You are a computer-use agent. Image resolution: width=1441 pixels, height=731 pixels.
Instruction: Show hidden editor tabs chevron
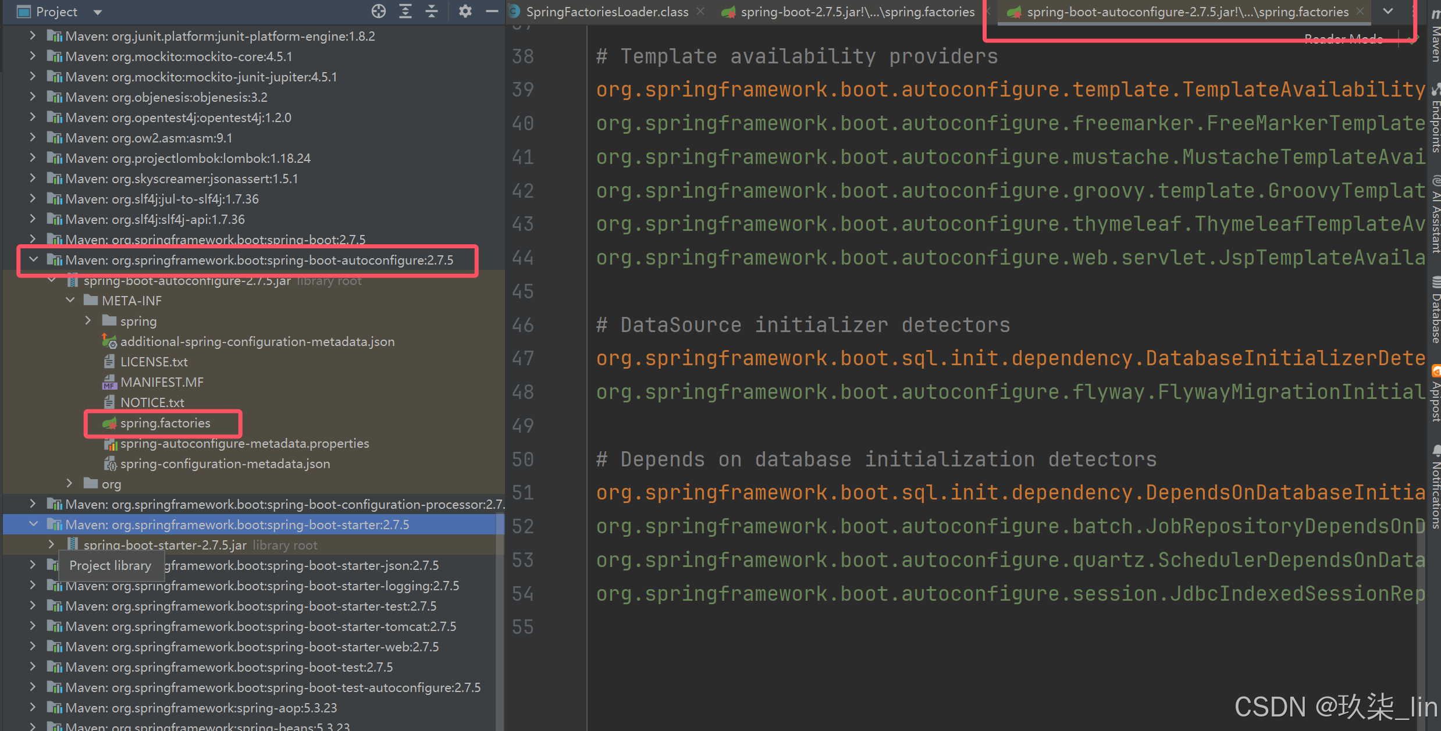point(1388,11)
